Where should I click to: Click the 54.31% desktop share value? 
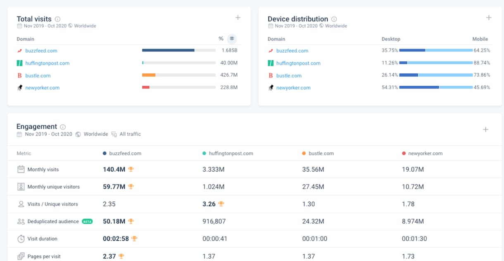390,88
